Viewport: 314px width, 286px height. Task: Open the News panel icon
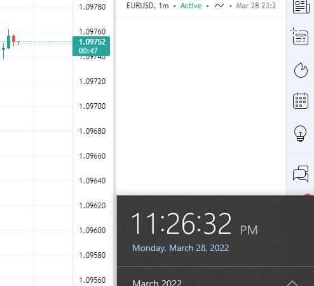pos(301,6)
